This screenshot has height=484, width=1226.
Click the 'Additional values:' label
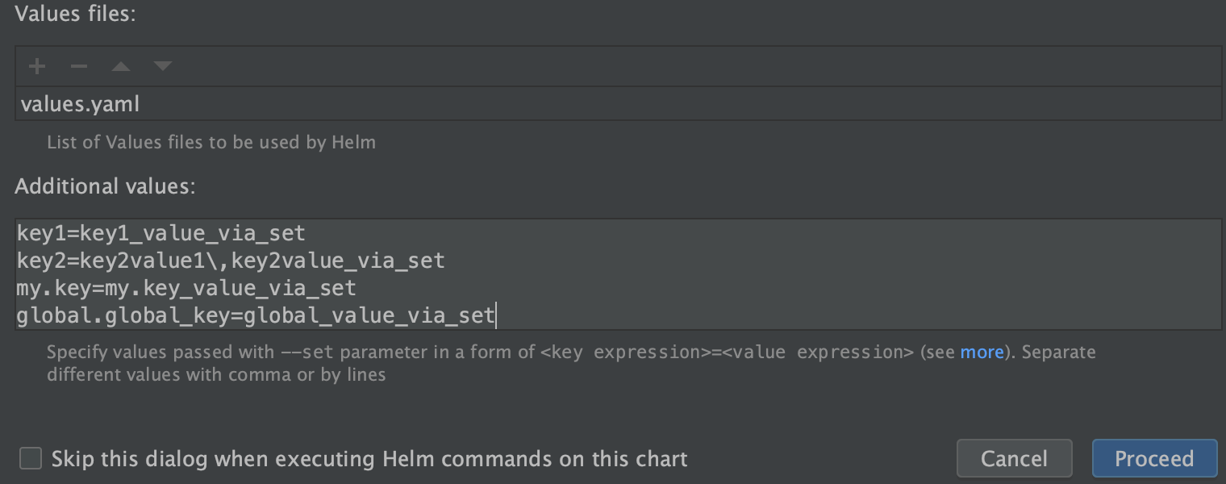105,186
